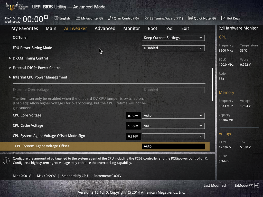The height and width of the screenshot is (197, 263).
Task: Select the Ai Tweaker tab
Action: (x=76, y=28)
